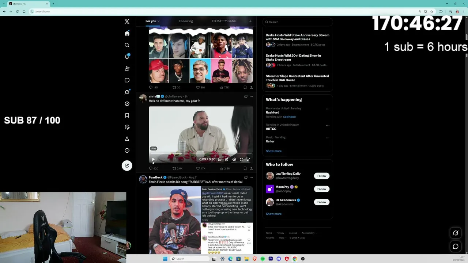Open more options for #BTCC trend
Viewport: 468px width, 263px height.
(328, 125)
